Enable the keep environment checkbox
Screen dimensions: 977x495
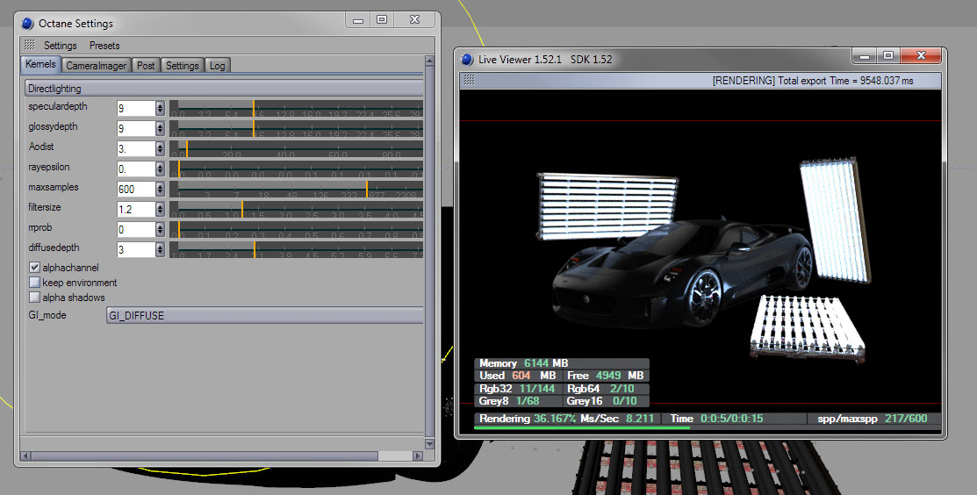34,282
